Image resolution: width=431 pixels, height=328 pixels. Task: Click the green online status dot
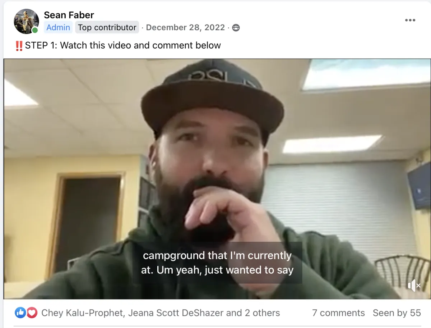point(35,30)
